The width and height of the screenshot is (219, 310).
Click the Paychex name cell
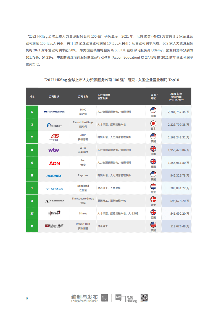(x=83, y=175)
